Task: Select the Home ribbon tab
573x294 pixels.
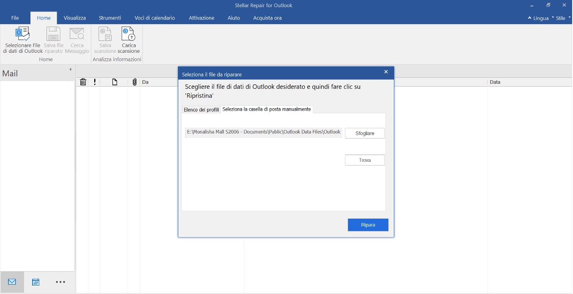Action: [x=44, y=18]
